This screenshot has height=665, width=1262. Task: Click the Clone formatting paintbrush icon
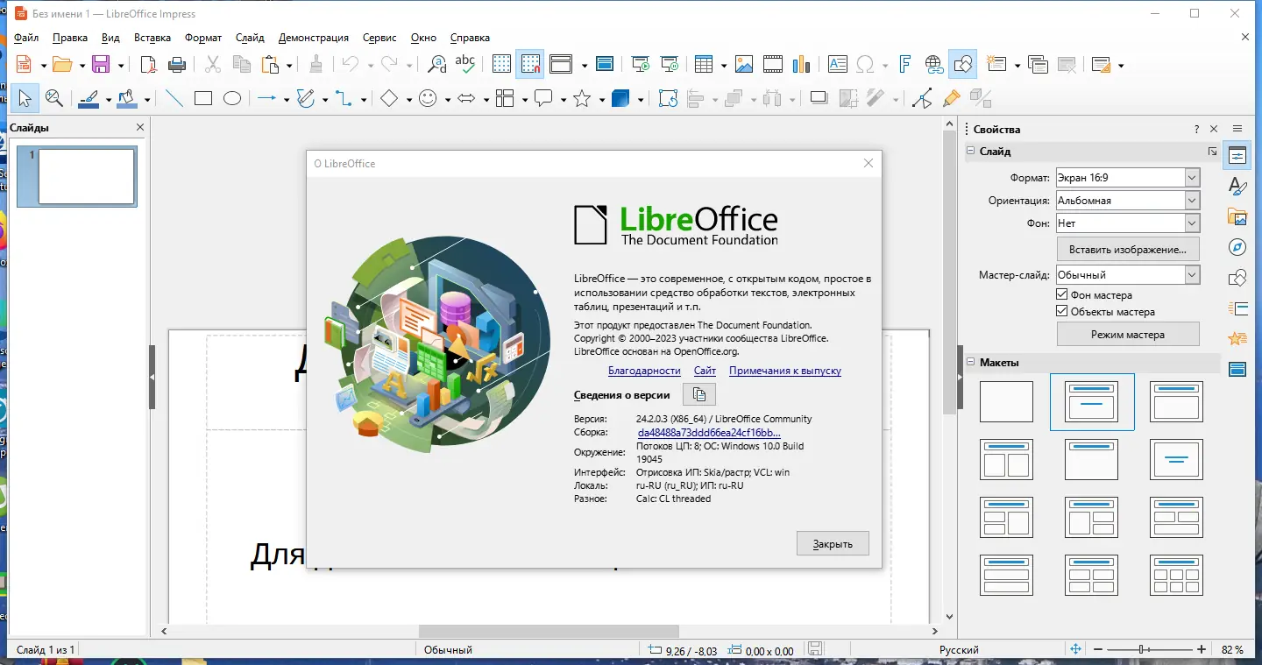tap(315, 64)
